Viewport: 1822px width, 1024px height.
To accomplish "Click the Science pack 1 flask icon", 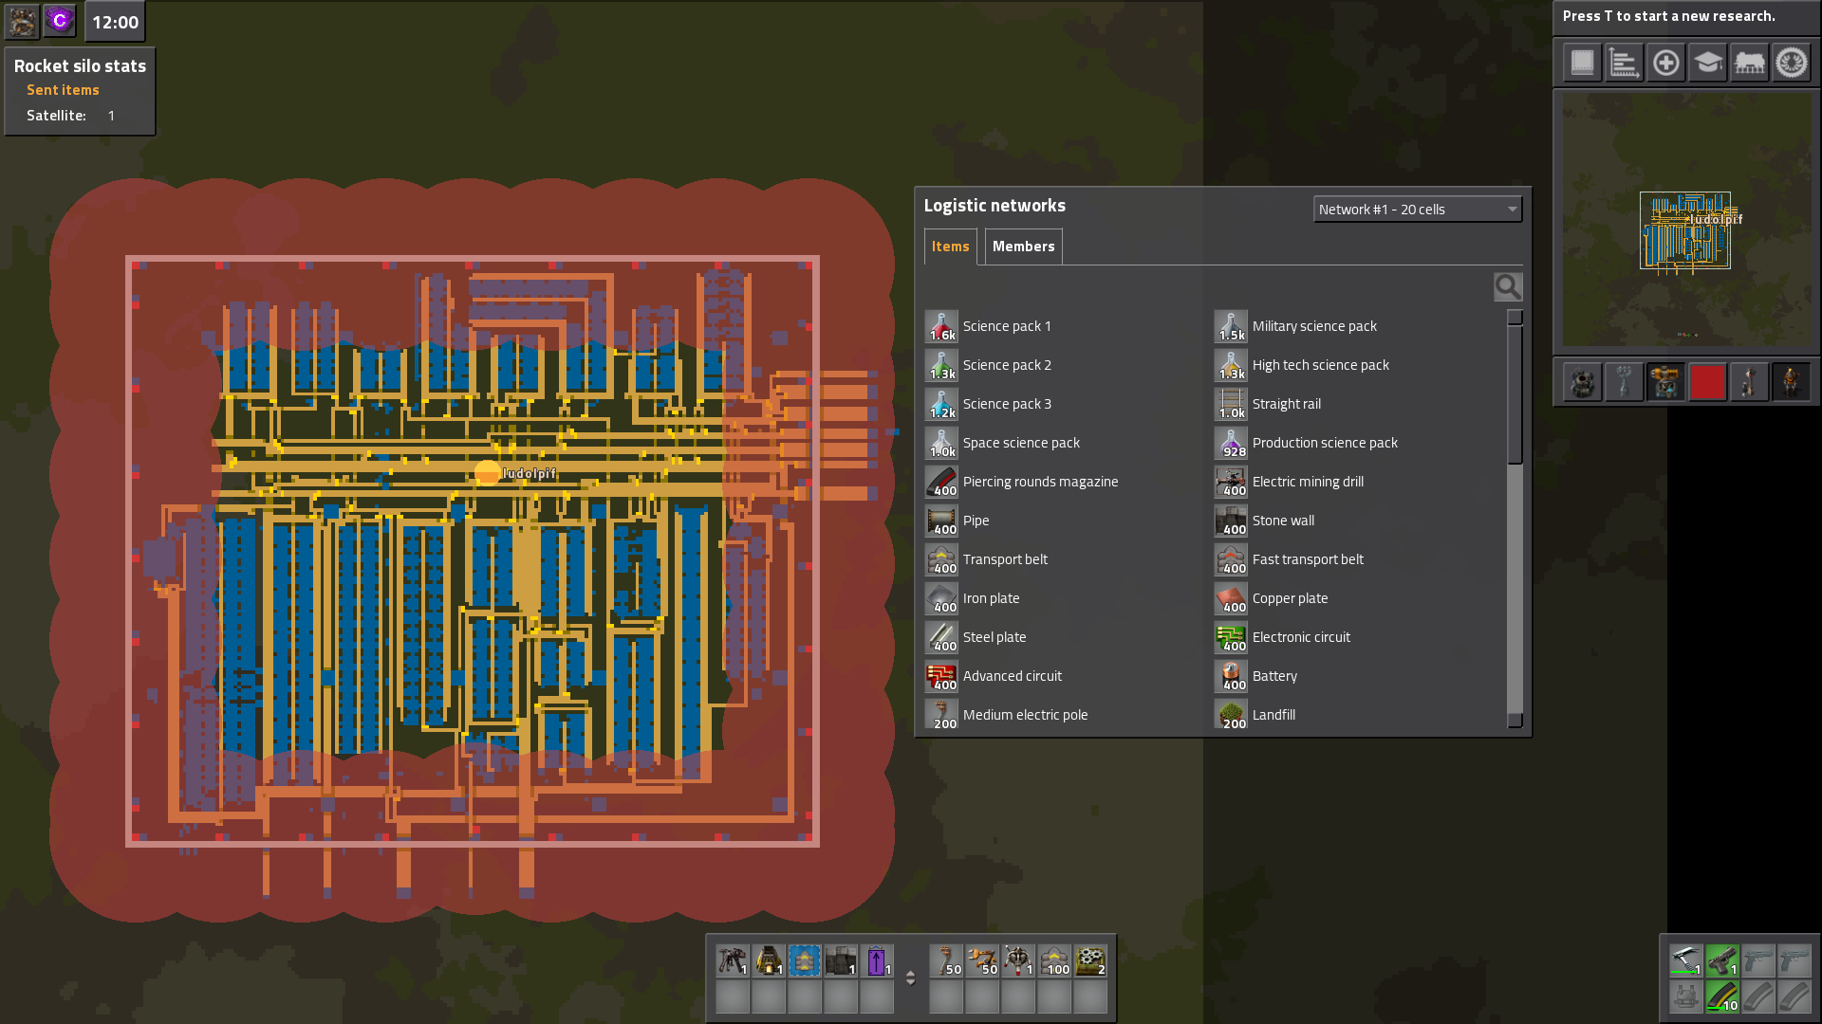I will click(x=941, y=326).
